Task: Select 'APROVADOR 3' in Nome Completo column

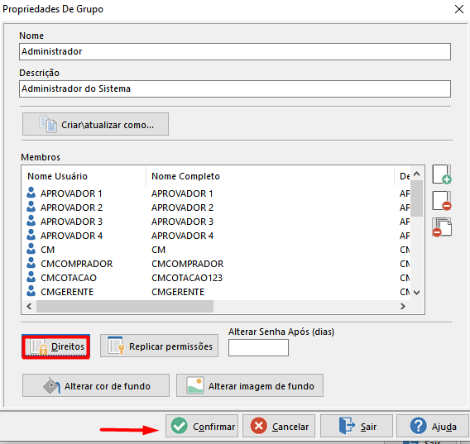Action: click(182, 222)
